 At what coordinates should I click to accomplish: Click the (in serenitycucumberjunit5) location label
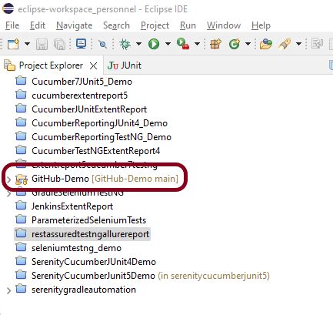[214, 276]
